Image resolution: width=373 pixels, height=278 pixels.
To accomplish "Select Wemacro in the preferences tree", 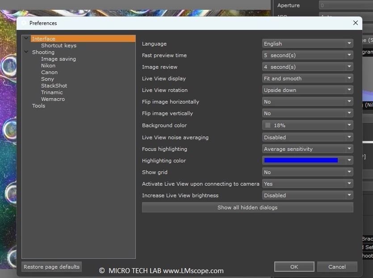I will pyautogui.click(x=53, y=99).
